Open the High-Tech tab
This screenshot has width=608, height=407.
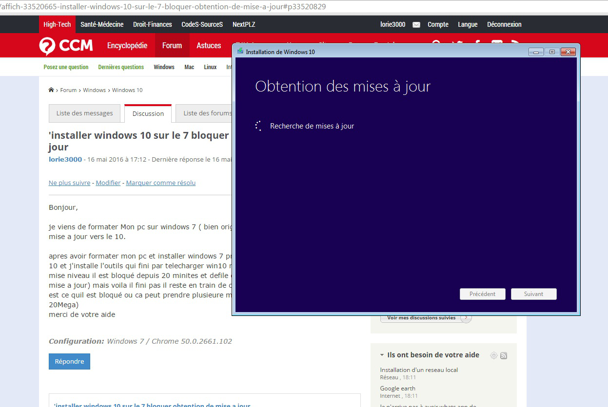(x=57, y=24)
